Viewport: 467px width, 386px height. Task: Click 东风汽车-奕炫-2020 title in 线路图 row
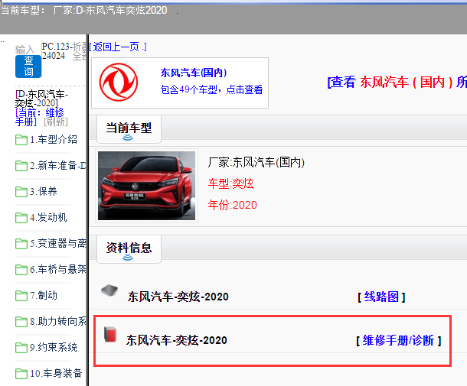tap(178, 297)
